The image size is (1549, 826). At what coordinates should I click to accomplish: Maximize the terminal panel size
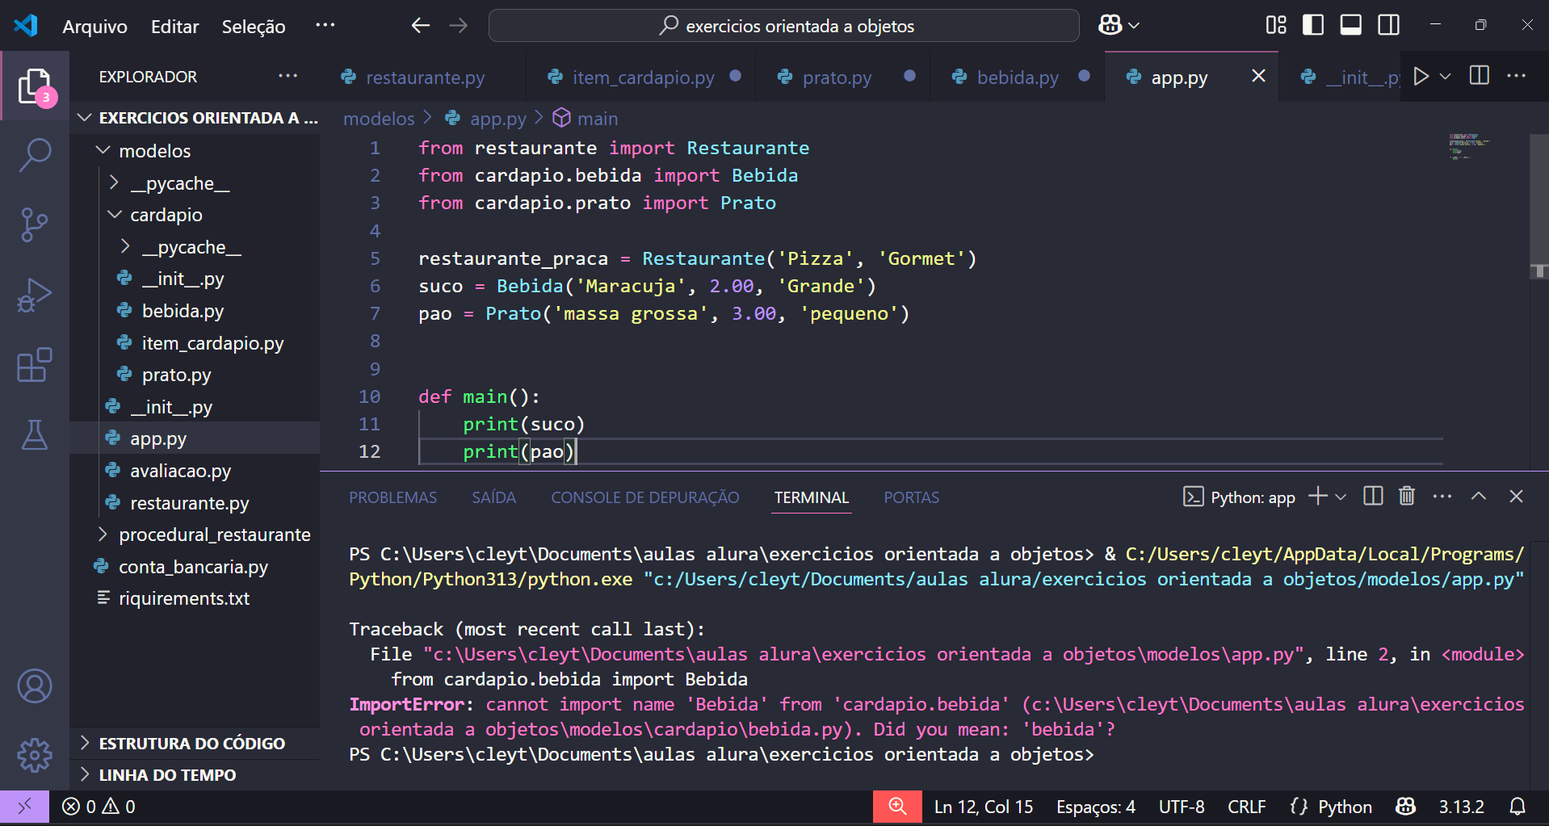tap(1479, 496)
